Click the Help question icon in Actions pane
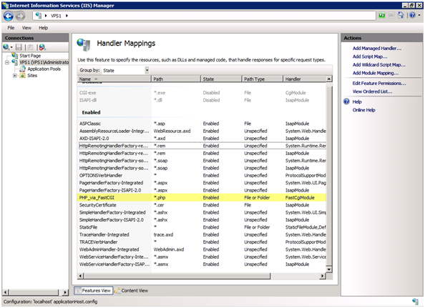Image resolution: width=425 pixels, height=308 pixels. (346, 101)
